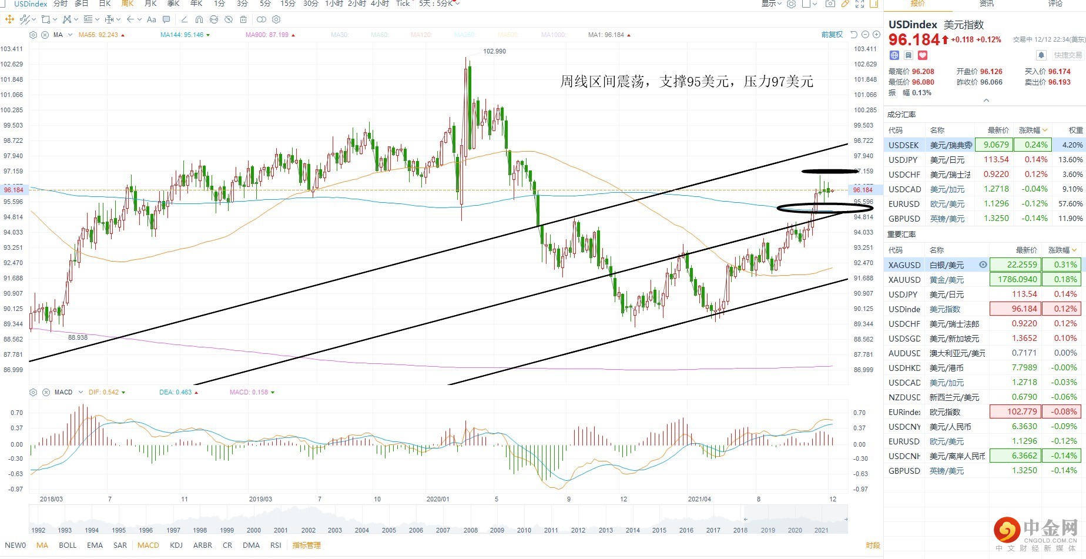Expand the 显示 display dropdown
Viewport: 1086px width, 559px height.
click(x=772, y=4)
